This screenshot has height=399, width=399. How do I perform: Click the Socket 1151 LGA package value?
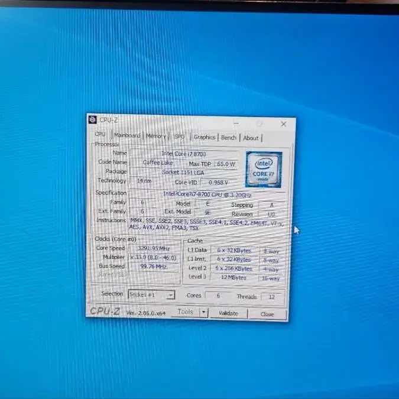183,172
